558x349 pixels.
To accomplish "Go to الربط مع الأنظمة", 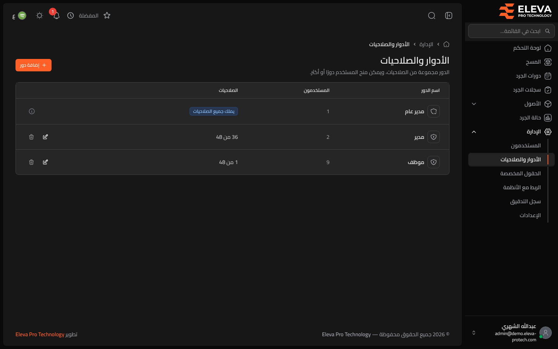I will 511,188.
